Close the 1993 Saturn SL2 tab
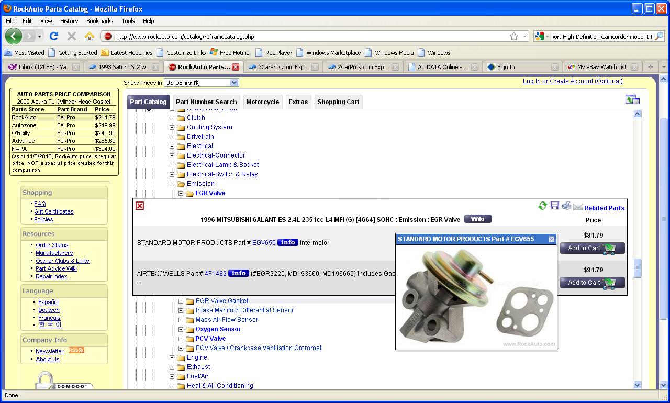The width and height of the screenshot is (670, 403). point(156,67)
